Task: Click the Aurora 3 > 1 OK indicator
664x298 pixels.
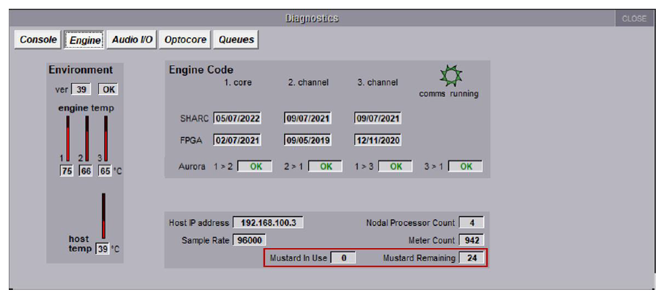Action: [x=466, y=166]
